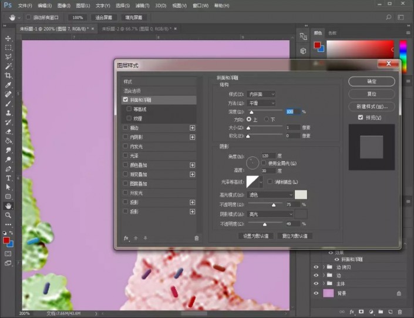
Task: Select the Type tool
Action: 8,178
